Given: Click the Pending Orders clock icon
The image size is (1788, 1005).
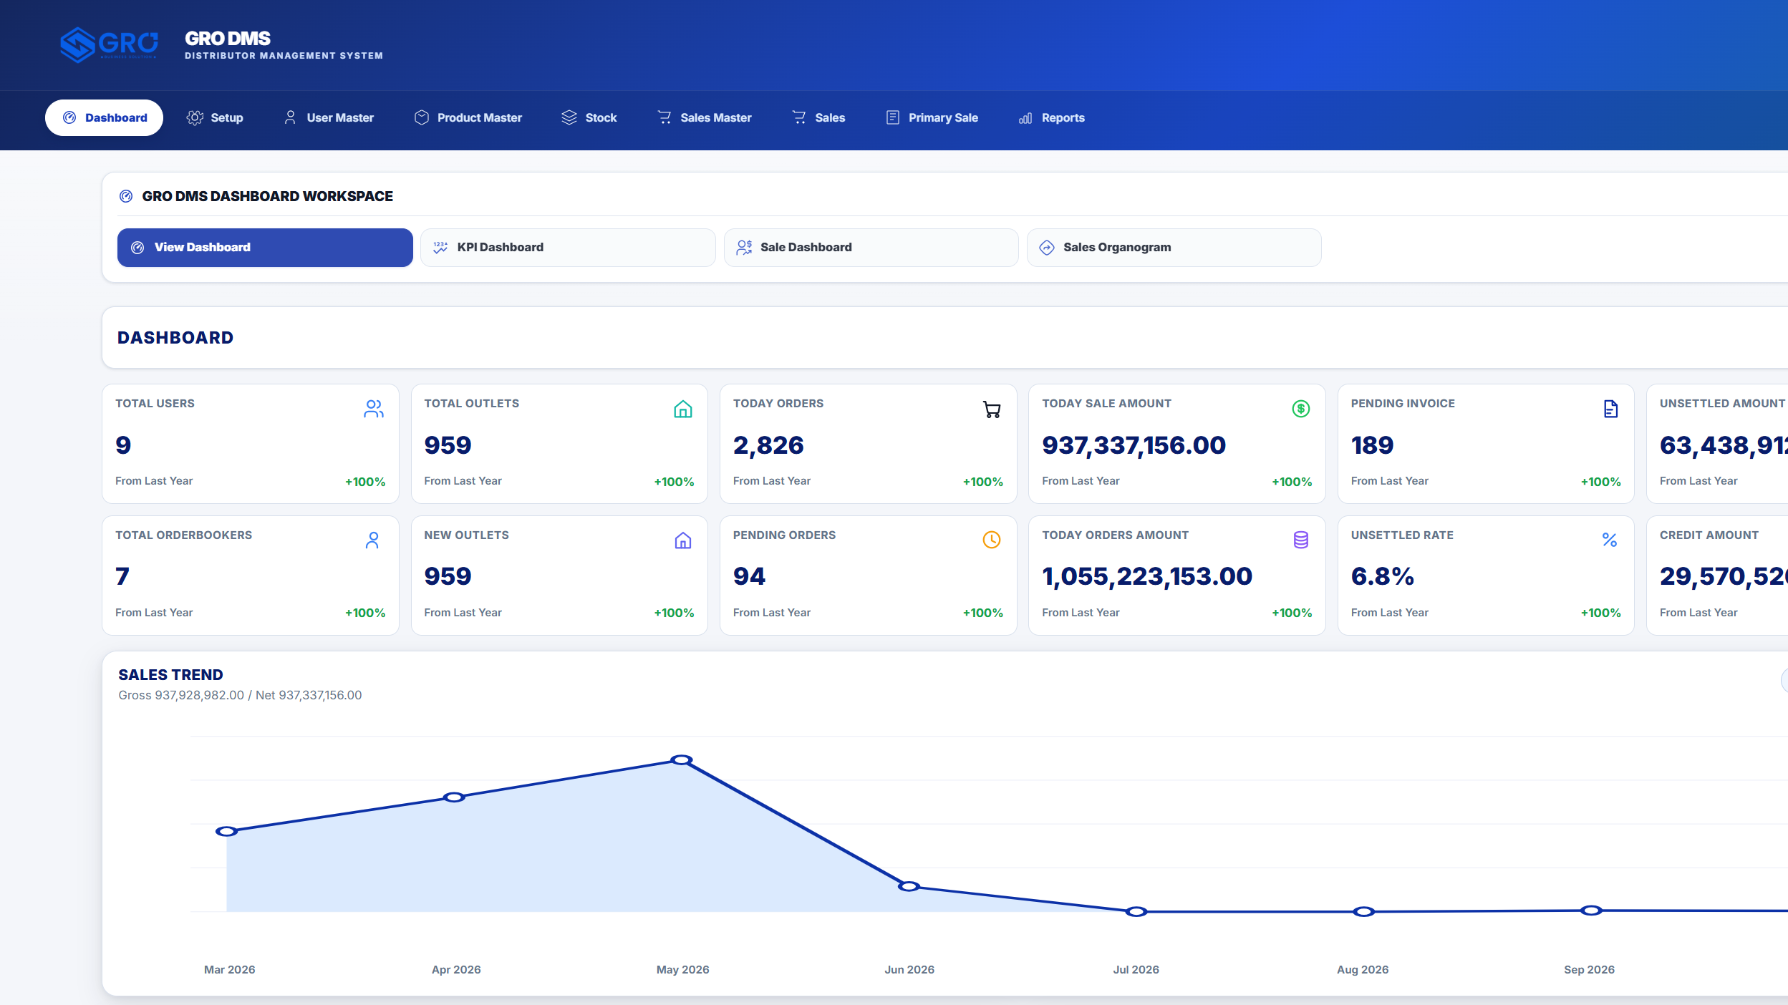Looking at the screenshot, I should pyautogui.click(x=992, y=540).
